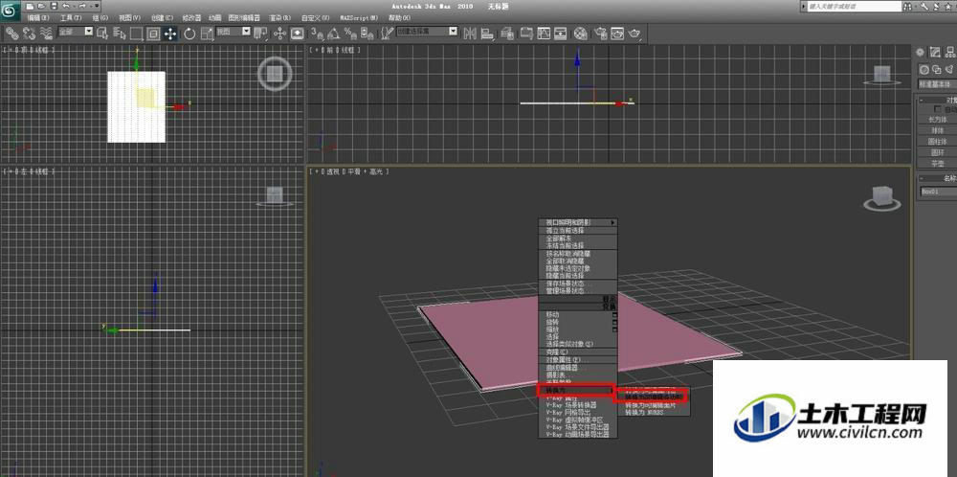Click the ViewCube in the perspective viewport
Image resolution: width=957 pixels, height=477 pixels.
pos(881,198)
